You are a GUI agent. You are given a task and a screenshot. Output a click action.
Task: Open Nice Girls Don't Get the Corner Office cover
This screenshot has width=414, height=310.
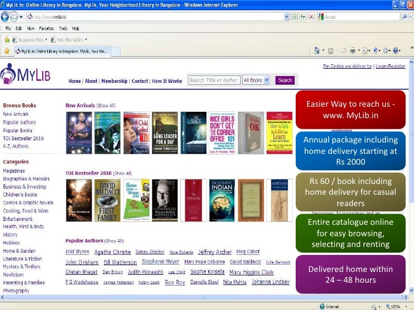click(x=222, y=133)
